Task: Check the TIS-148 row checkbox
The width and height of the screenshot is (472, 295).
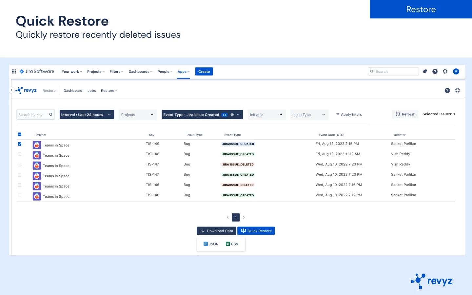Action: (x=19, y=154)
